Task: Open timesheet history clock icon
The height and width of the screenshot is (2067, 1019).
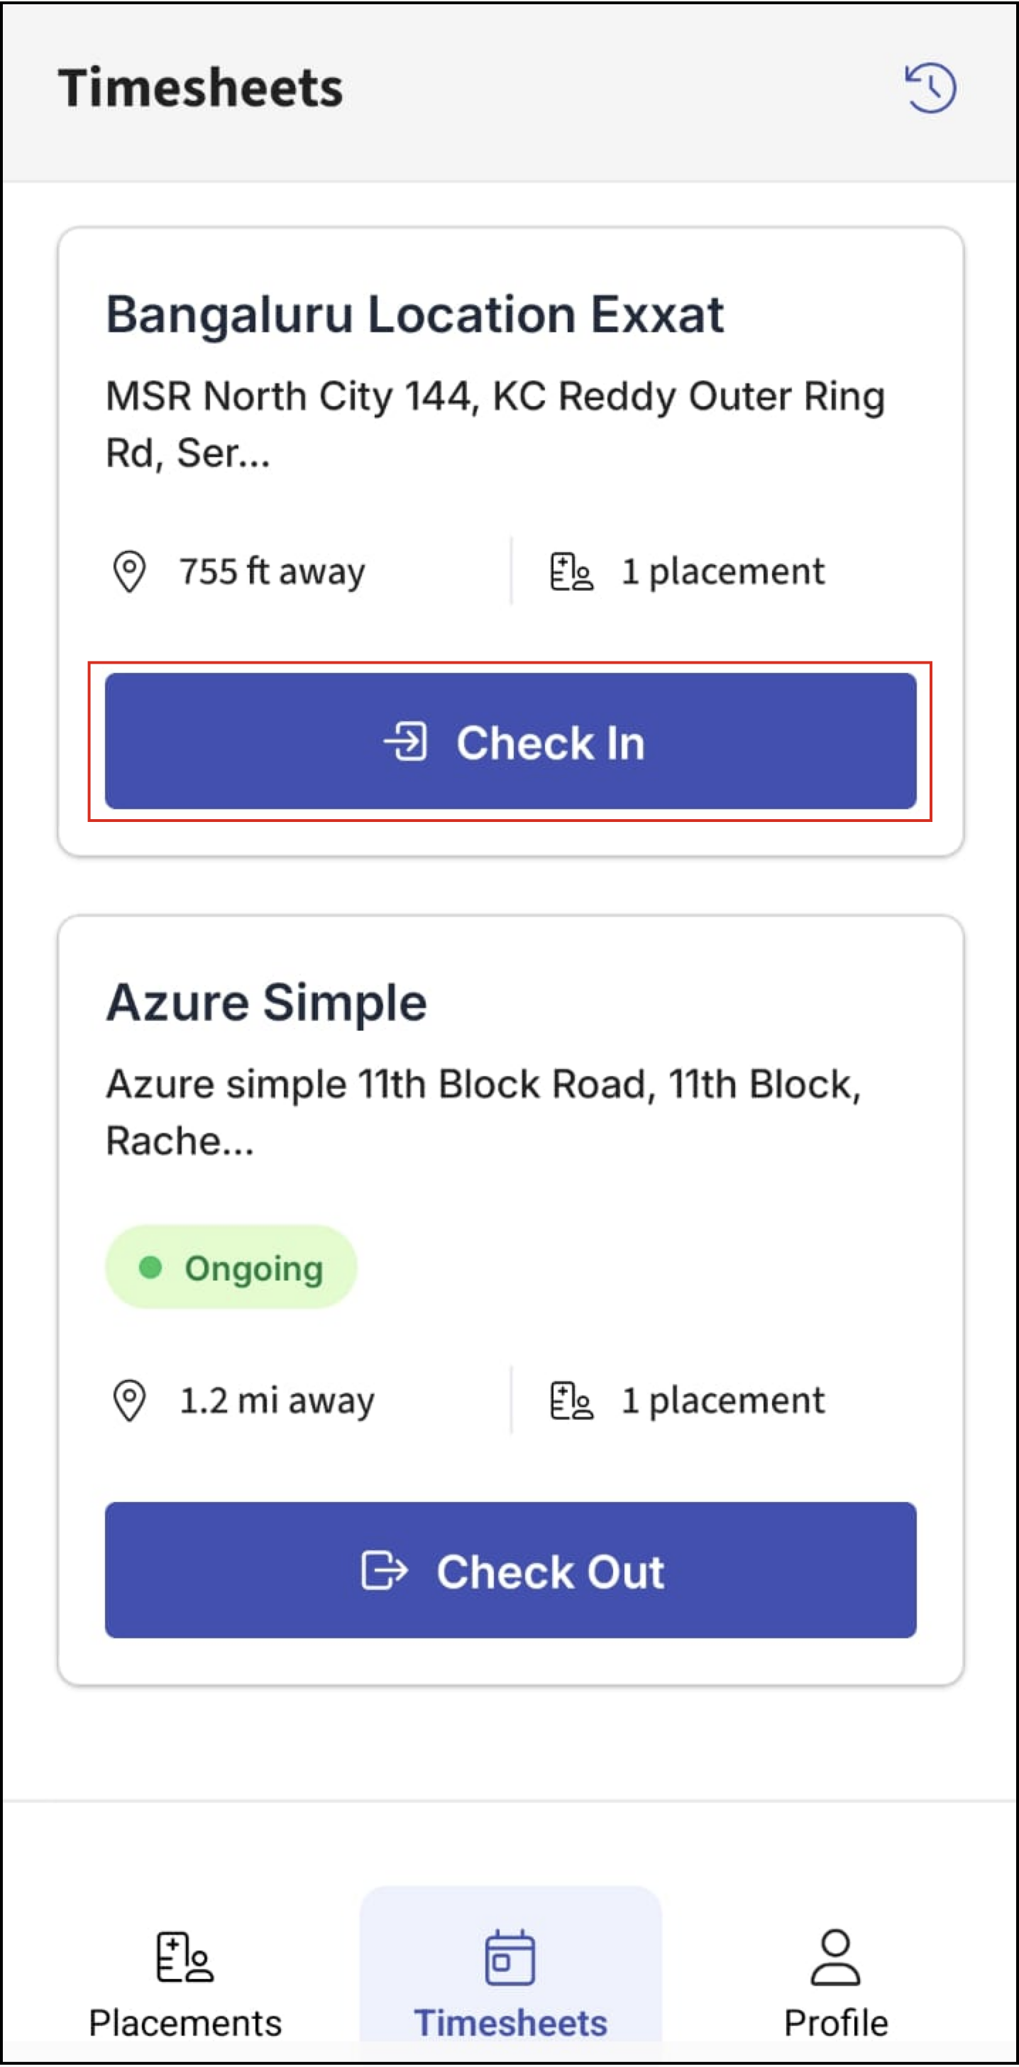Action: pyautogui.click(x=930, y=87)
